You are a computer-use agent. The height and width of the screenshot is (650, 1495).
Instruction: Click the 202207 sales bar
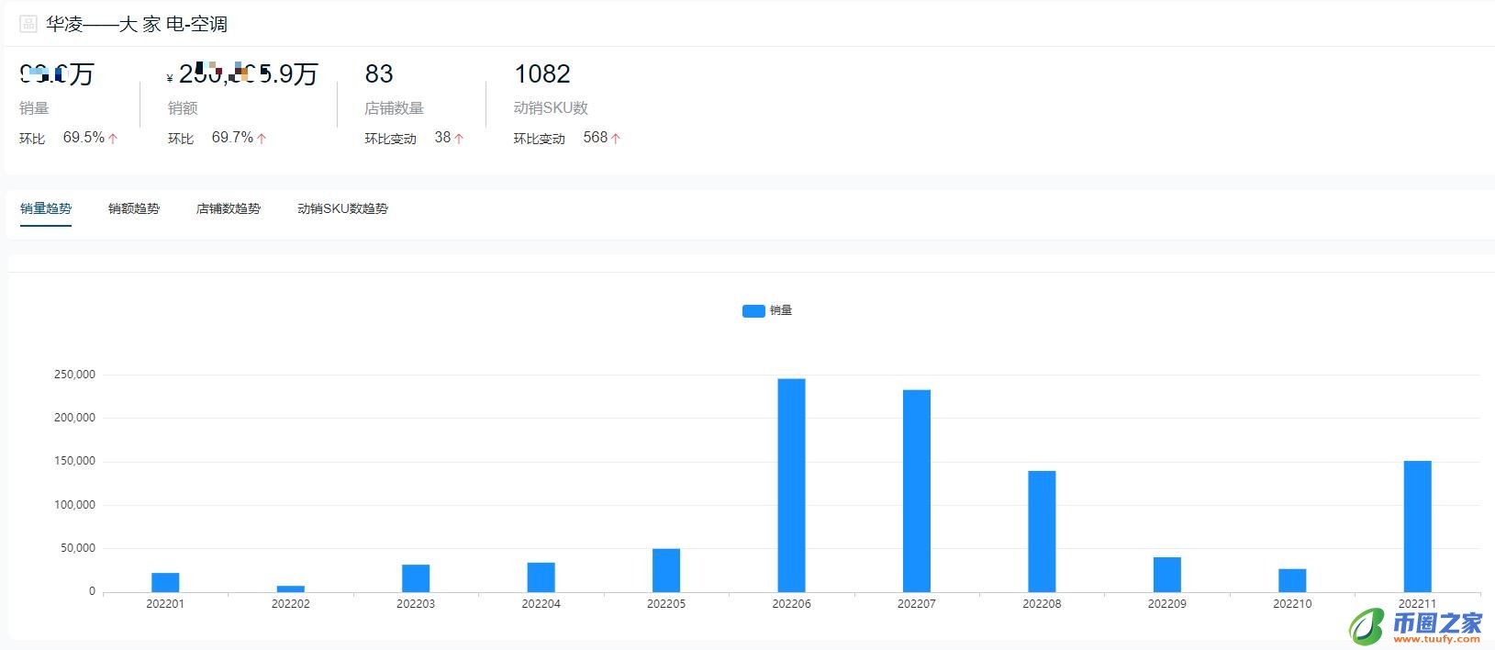916,490
